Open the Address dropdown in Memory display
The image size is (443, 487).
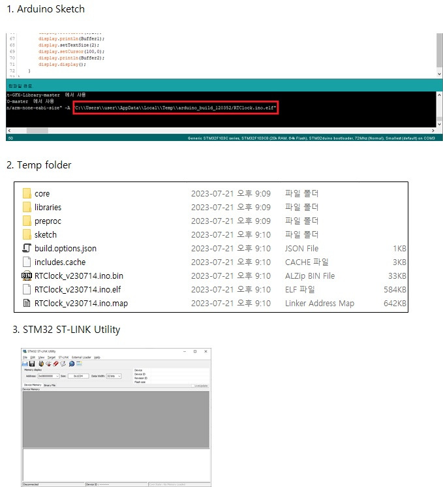point(57,376)
